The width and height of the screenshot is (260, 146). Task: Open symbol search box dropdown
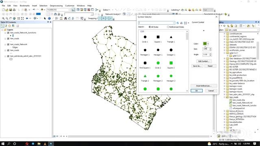pyautogui.click(x=173, y=23)
